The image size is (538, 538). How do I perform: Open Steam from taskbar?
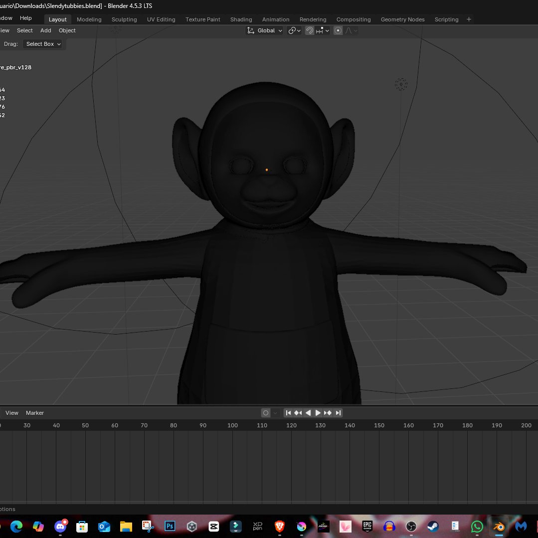click(433, 526)
